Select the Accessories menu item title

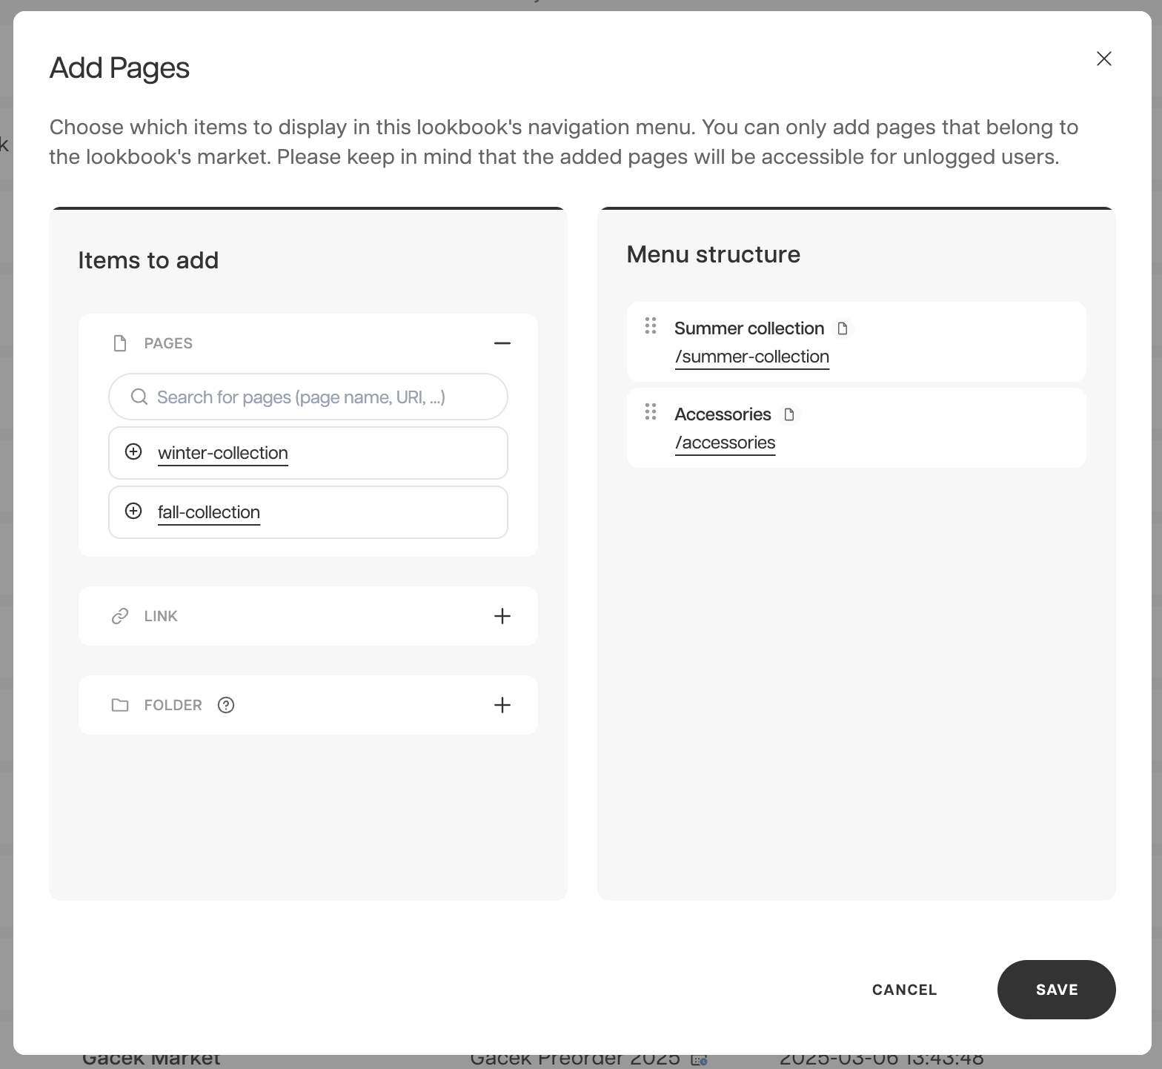(x=723, y=414)
